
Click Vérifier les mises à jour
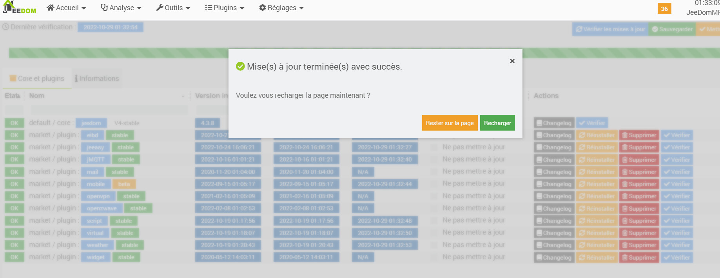click(x=610, y=29)
